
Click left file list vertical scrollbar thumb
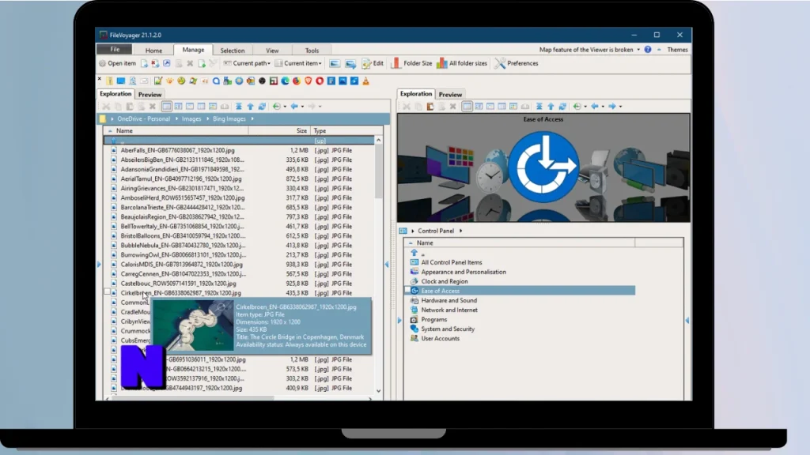tap(379, 171)
